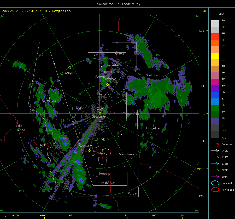235x219 pixels.
Task: Click the ThreeHills city label
Action: [131, 114]
